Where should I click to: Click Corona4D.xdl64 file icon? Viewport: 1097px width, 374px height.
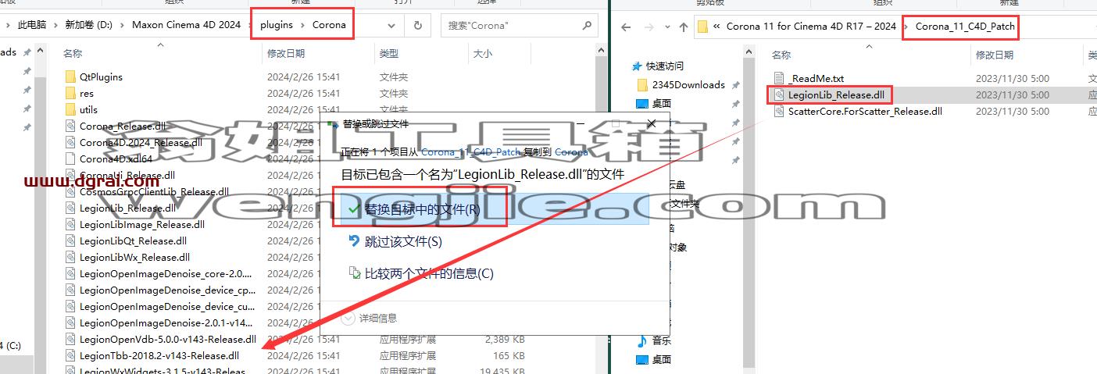(x=70, y=159)
